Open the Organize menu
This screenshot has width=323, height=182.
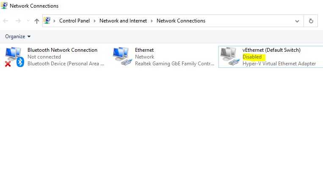[x=18, y=36]
